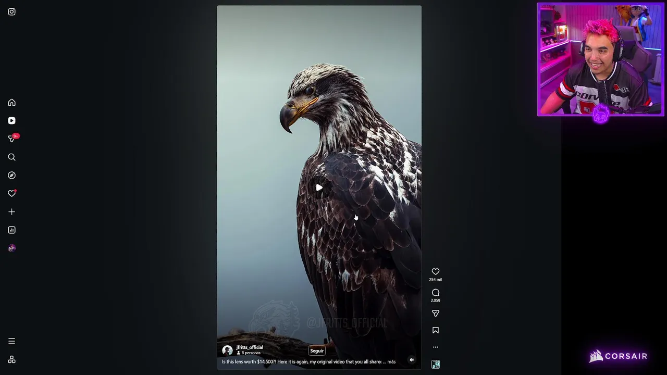The width and height of the screenshot is (667, 375).
Task: Open the reel's three-dot options
Action: tap(436, 347)
